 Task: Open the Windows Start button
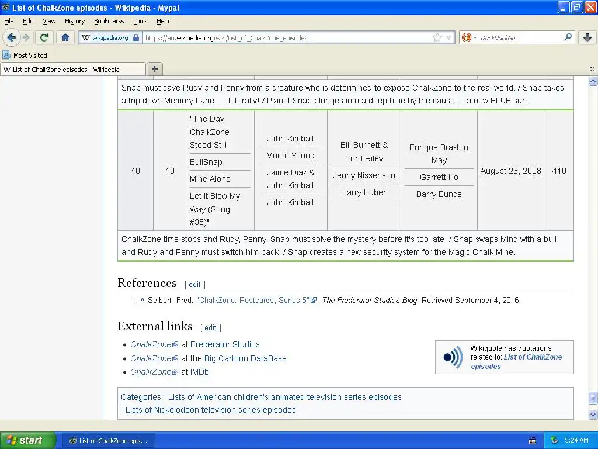[x=27, y=440]
